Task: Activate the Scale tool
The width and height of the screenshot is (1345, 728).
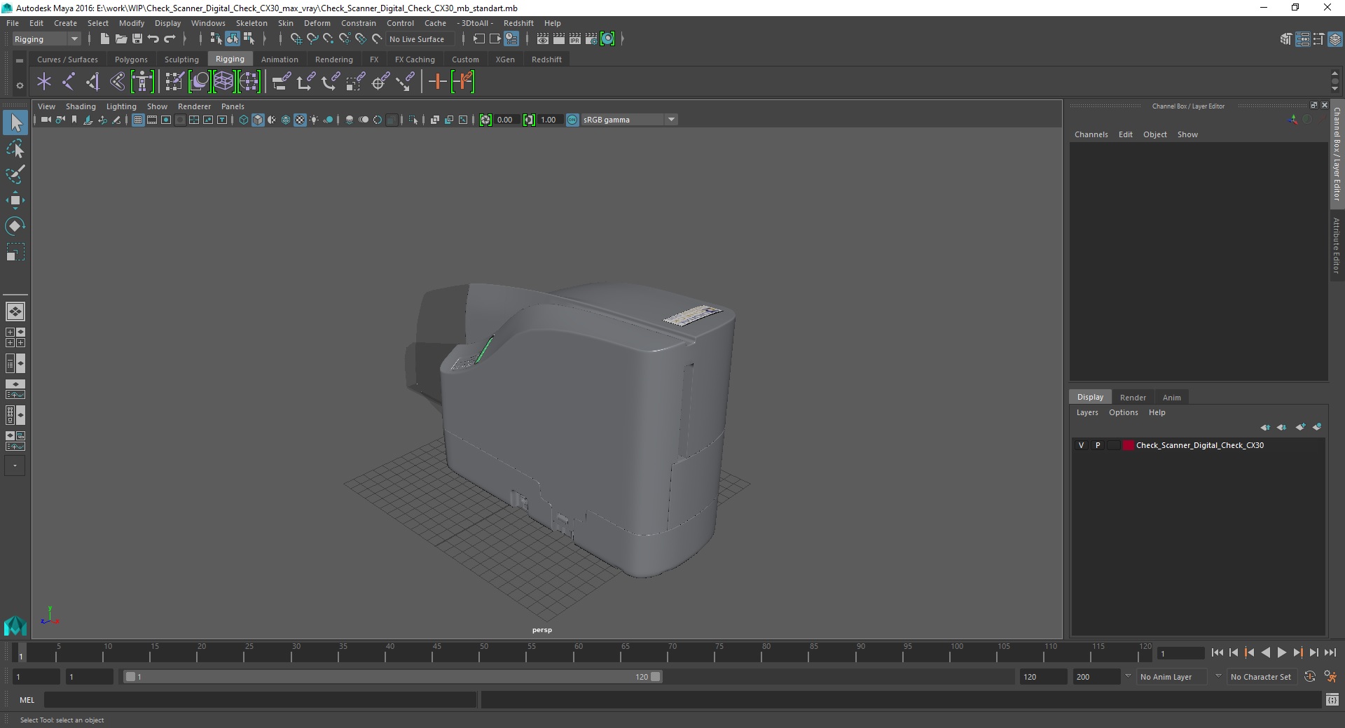Action: tap(15, 252)
